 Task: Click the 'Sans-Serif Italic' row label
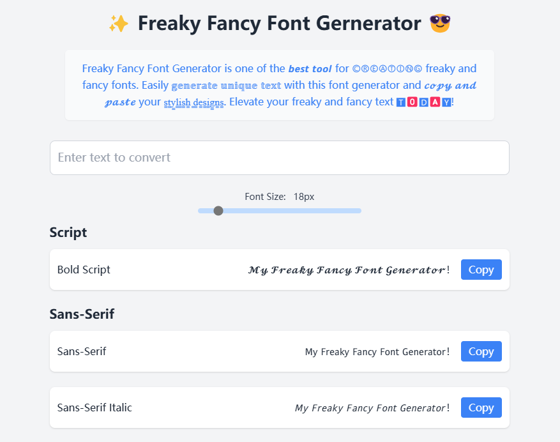point(95,408)
